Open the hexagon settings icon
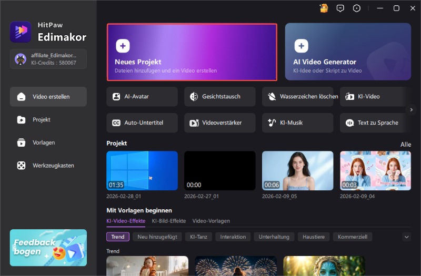Image resolution: width=421 pixels, height=276 pixels. pyautogui.click(x=357, y=8)
